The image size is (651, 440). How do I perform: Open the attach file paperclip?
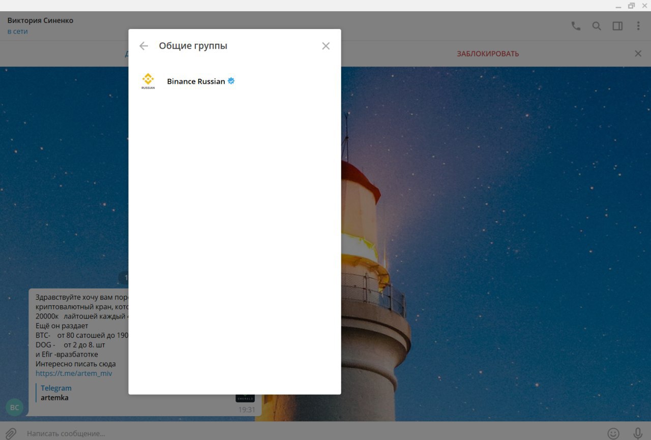point(11,433)
